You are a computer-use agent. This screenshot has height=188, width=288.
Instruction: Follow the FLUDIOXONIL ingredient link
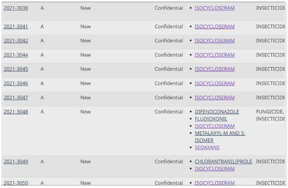click(211, 119)
